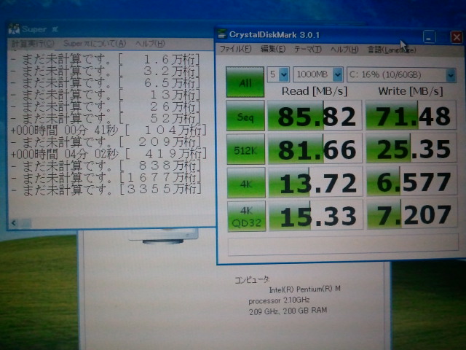
Task: Select the 838万桁 line in Super π
Action: tap(106, 166)
